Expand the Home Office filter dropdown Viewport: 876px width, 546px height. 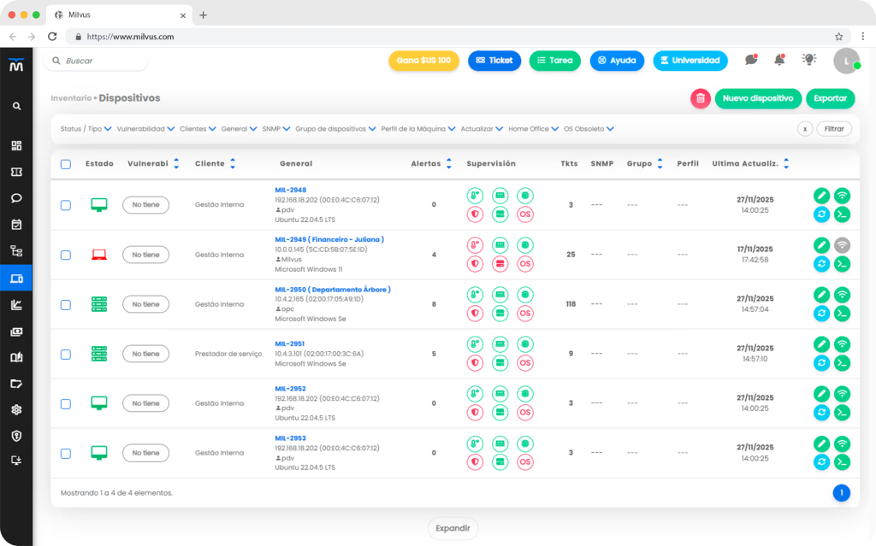click(x=534, y=129)
